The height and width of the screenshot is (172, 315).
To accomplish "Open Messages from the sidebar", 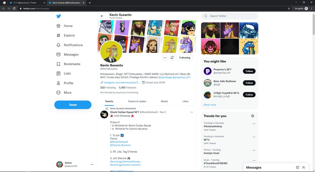I will (67, 54).
